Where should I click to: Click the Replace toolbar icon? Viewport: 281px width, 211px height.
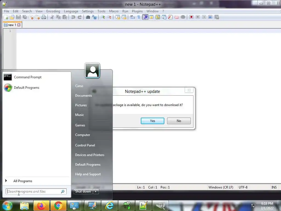[94, 17]
